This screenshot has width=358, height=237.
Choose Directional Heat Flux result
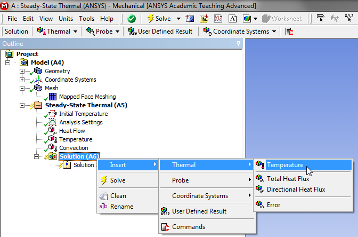303,189
